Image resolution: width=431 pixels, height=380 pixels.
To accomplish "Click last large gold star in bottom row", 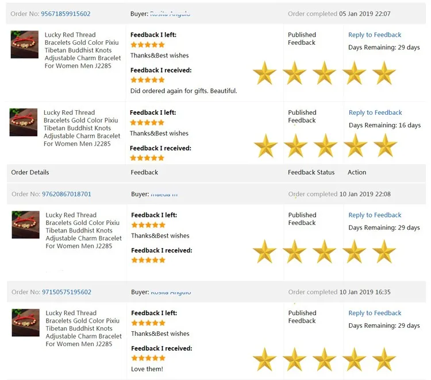I will coord(384,359).
